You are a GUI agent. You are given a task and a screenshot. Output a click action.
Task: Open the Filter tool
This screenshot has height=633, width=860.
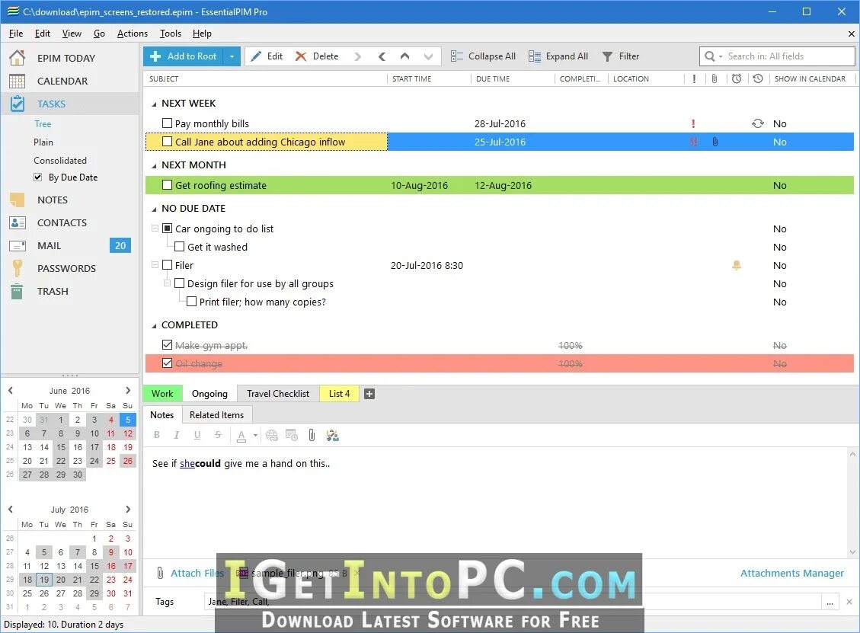621,56
